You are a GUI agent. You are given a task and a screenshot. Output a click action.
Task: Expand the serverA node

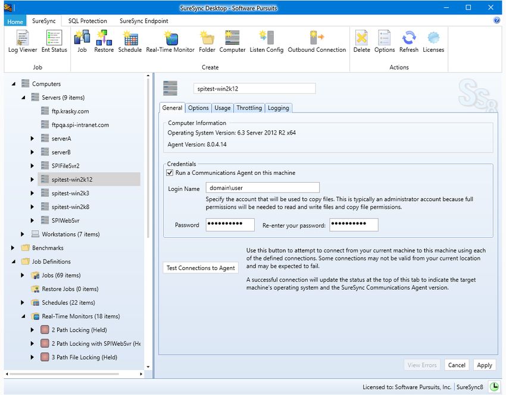(x=32, y=139)
